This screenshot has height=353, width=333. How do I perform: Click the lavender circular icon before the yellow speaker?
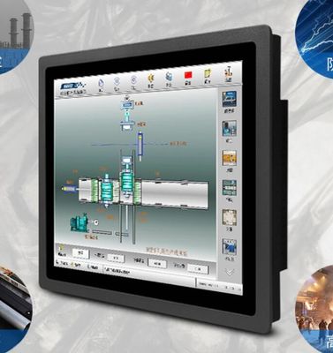click(133, 79)
